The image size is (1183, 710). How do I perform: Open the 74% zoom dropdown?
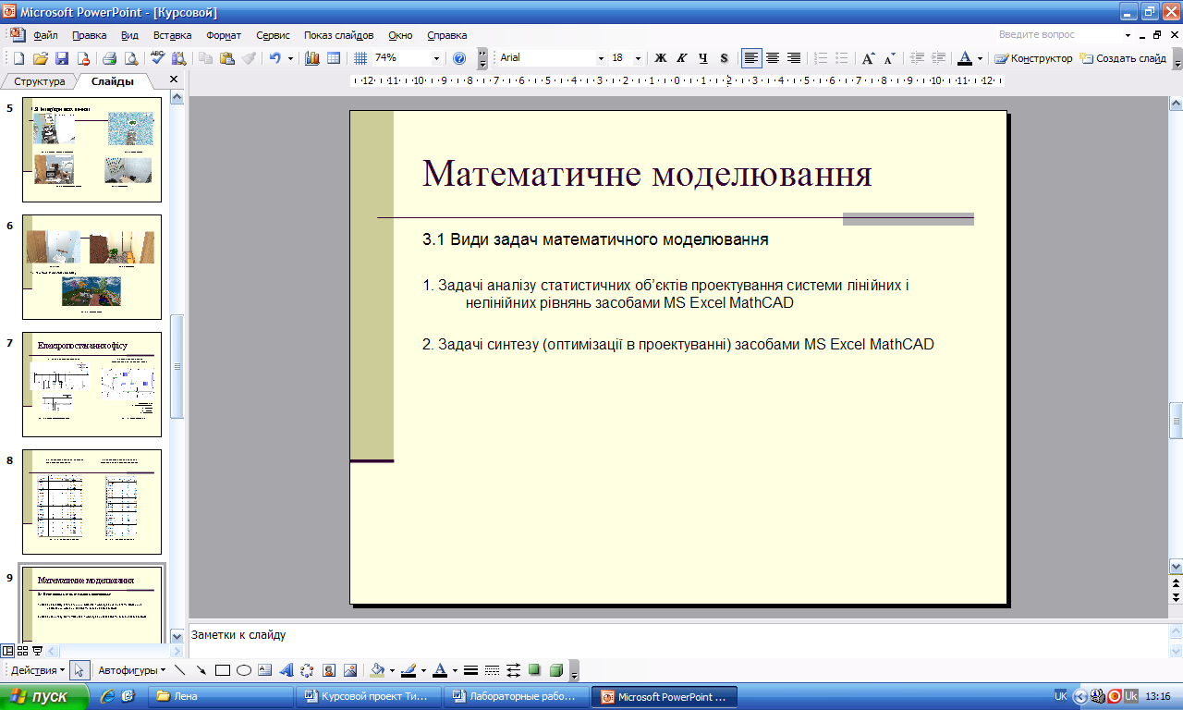pyautogui.click(x=436, y=58)
